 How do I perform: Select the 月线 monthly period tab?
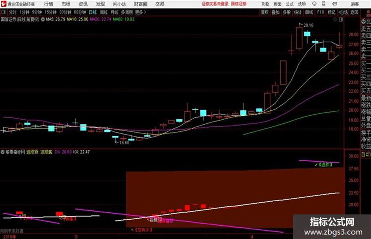point(114,12)
